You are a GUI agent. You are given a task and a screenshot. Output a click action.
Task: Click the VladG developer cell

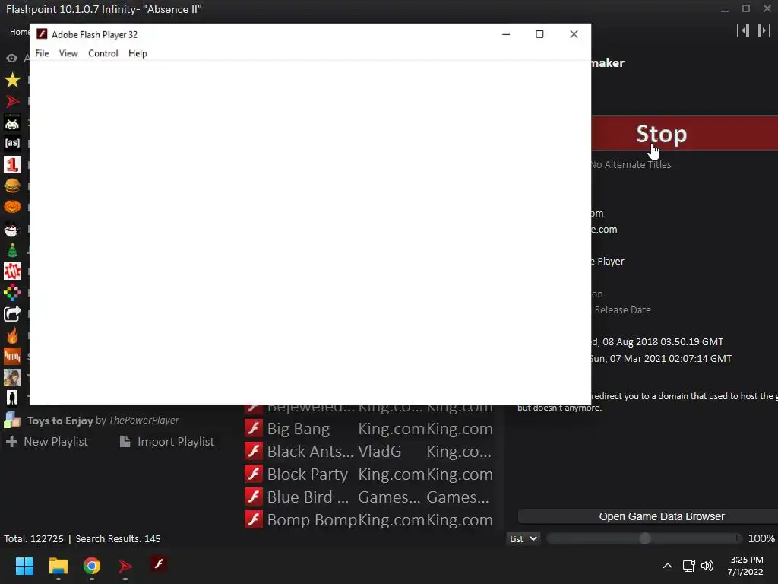[x=380, y=452]
